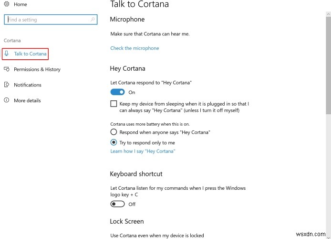Open Talk to Cortana settings page

pyautogui.click(x=25, y=54)
